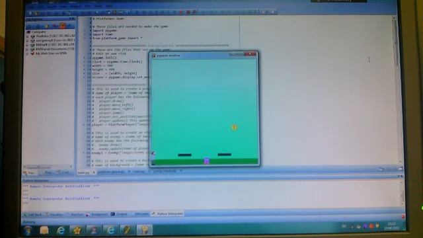Close the pygame window
Image resolution: width=423 pixels, height=238 pixels.
tap(250, 54)
